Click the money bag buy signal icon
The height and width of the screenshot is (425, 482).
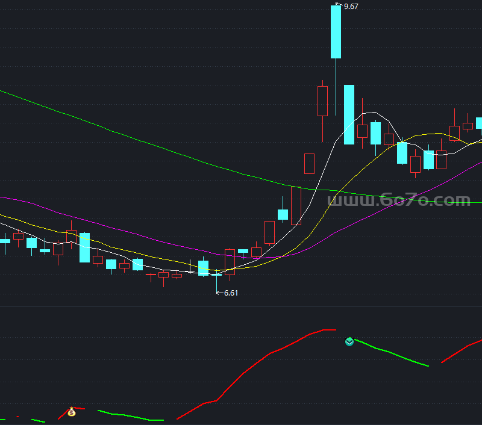72,412
